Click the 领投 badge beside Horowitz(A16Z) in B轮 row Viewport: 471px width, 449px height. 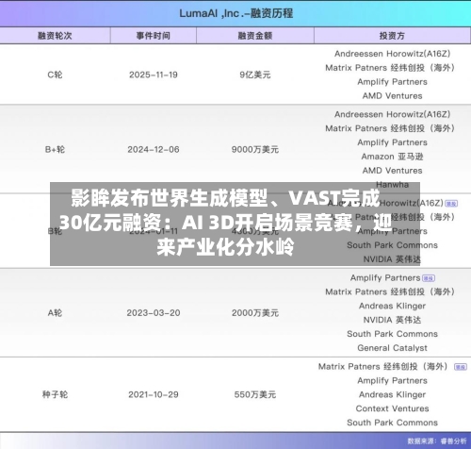tap(451, 204)
